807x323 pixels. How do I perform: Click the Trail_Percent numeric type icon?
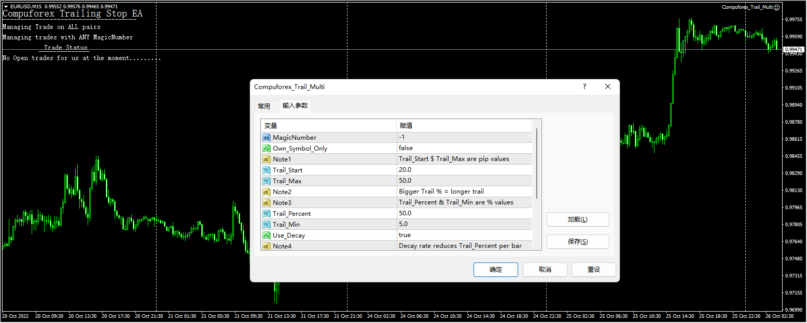tap(266, 213)
